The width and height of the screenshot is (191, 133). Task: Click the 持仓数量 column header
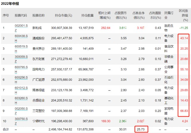(87, 15)
